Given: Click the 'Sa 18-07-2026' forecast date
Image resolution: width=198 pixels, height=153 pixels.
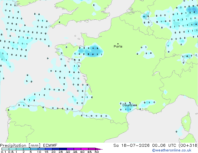Looking at the screenshot, I should coord(131,146).
